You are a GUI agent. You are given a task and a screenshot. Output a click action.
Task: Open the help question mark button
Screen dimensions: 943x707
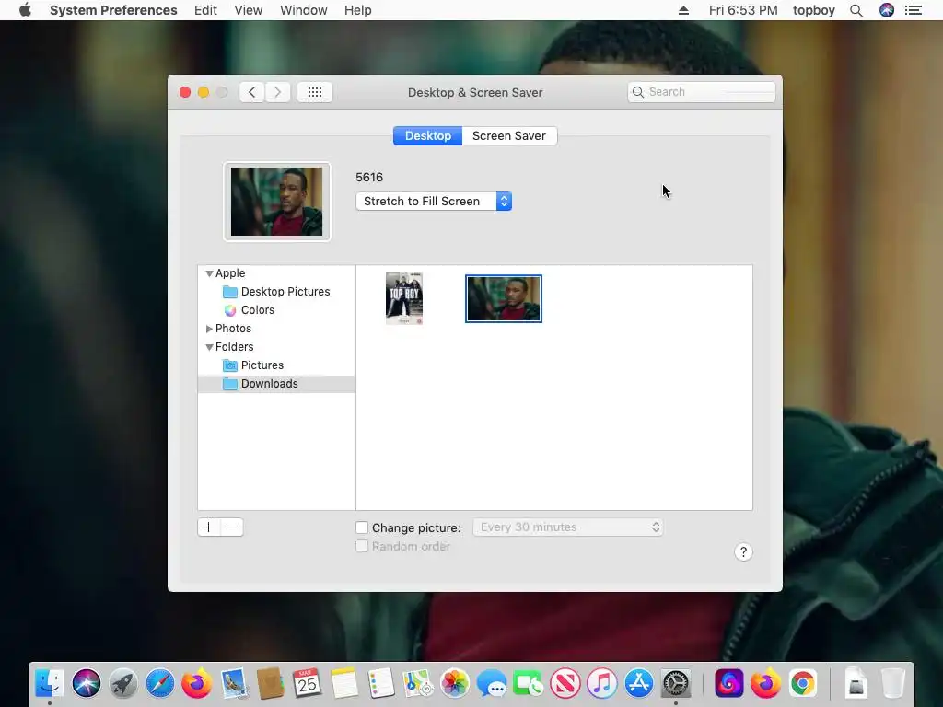[743, 552]
